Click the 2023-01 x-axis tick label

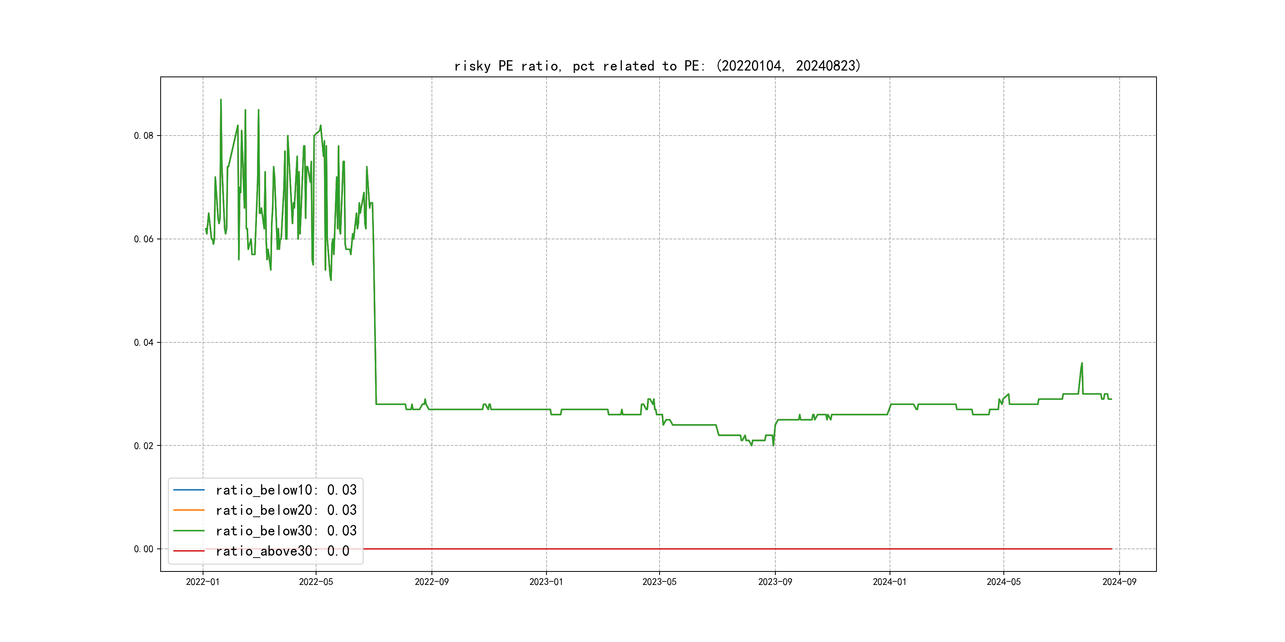(x=546, y=582)
